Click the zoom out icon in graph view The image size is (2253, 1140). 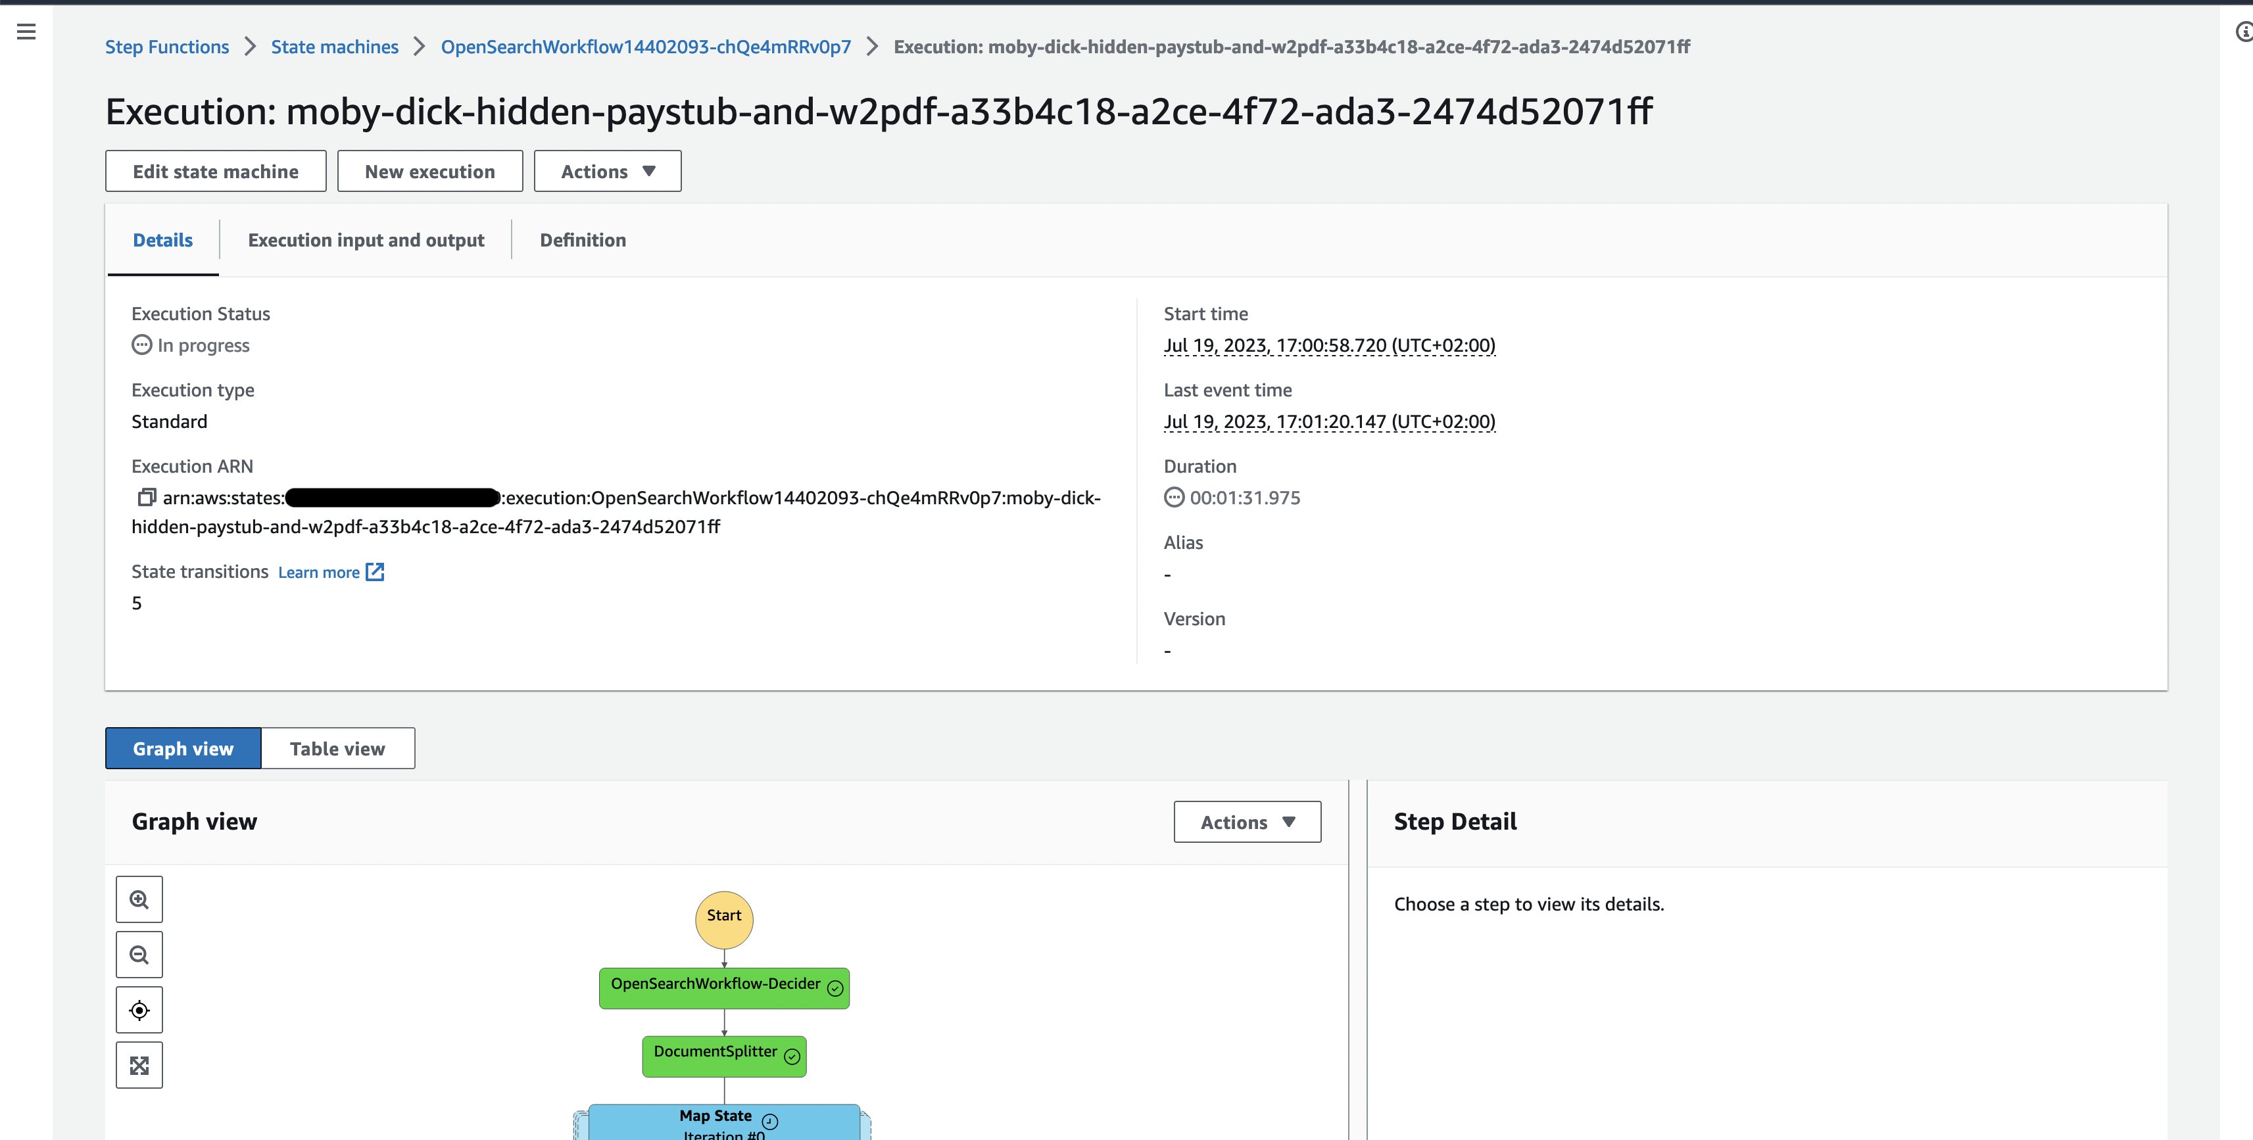138,954
